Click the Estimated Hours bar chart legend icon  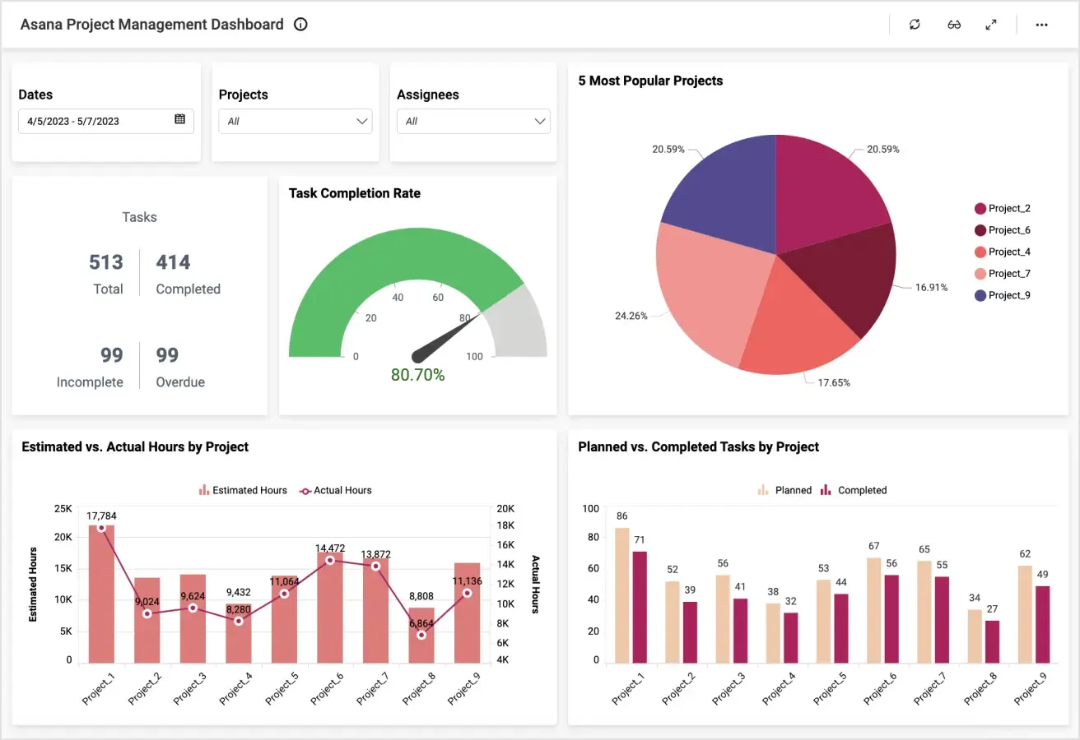click(202, 490)
